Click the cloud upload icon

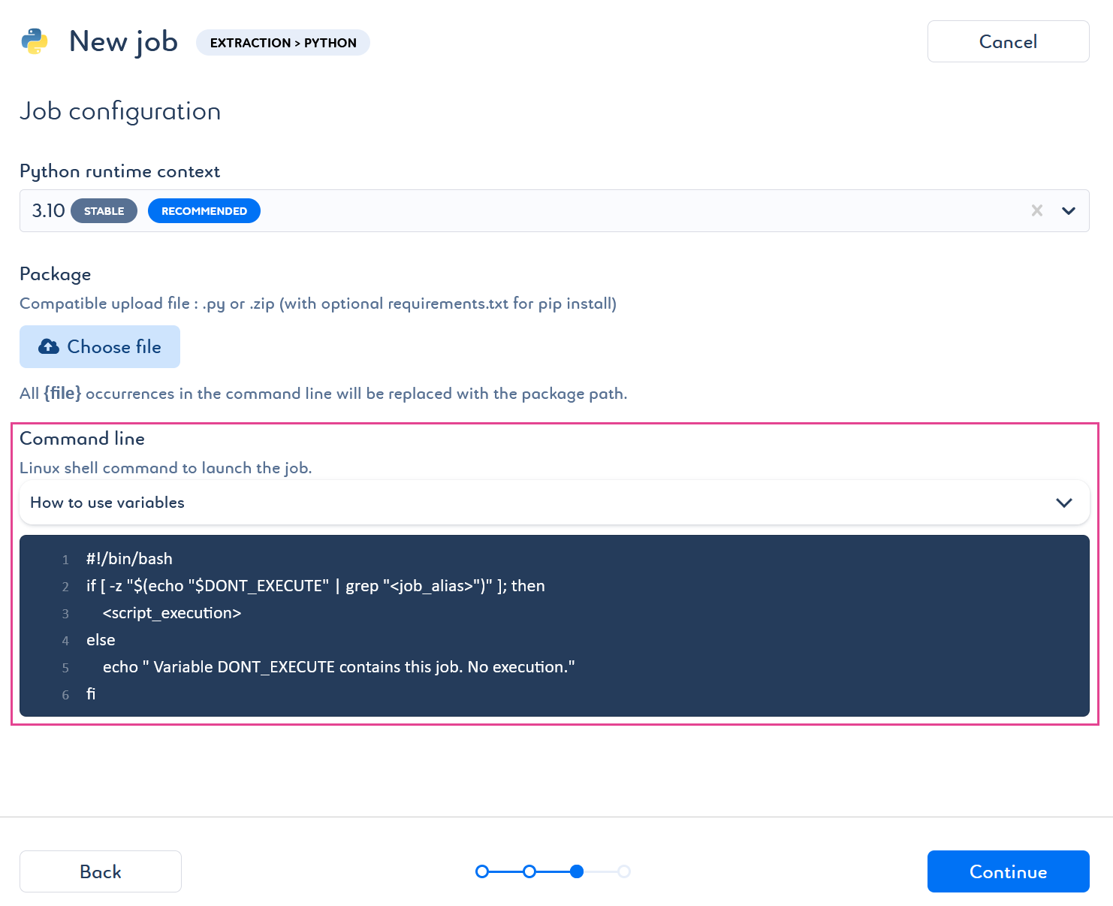click(x=49, y=346)
